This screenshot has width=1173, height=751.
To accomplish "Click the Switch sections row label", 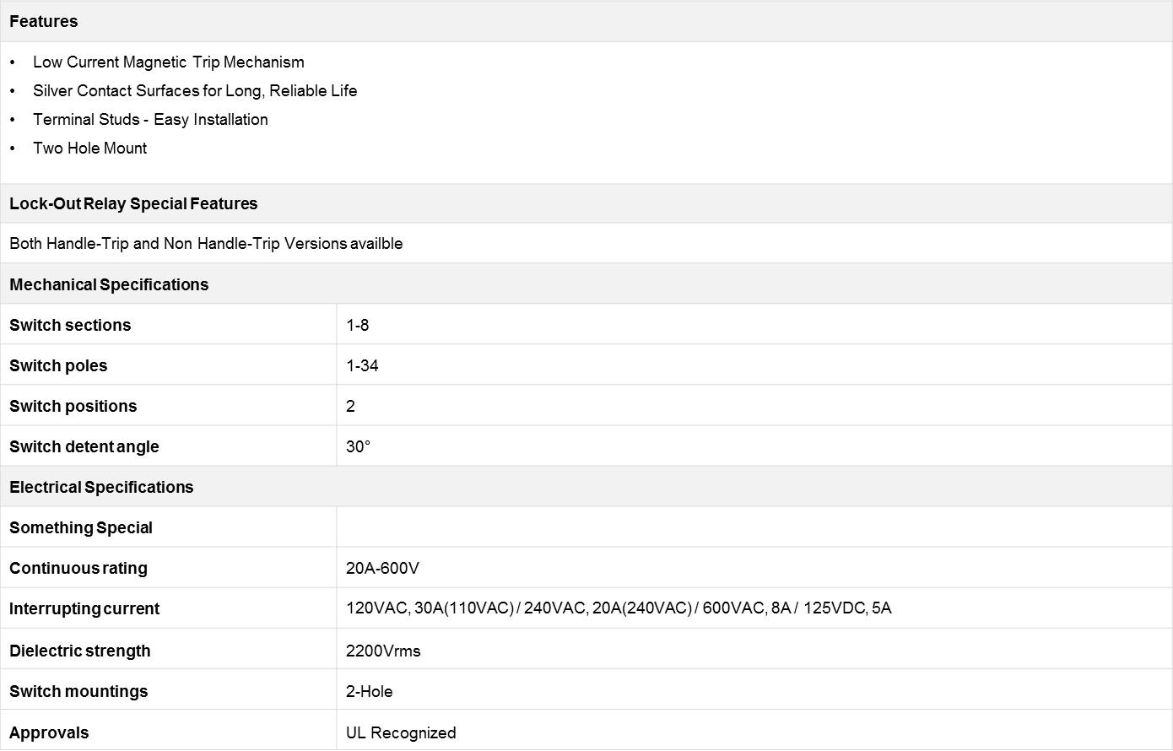I will [70, 326].
